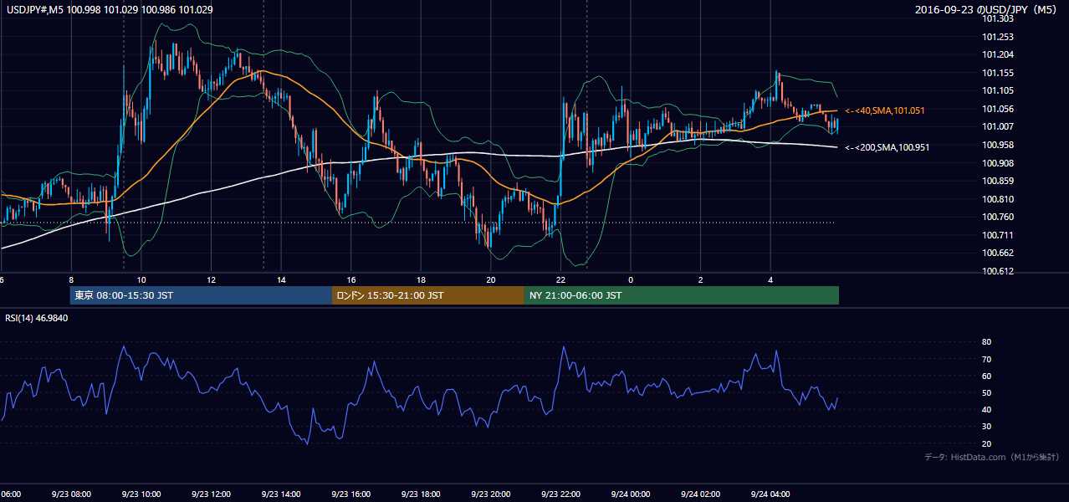Click bottom time label 9/23 16:00
Image resolution: width=1069 pixels, height=502 pixels.
tap(351, 494)
